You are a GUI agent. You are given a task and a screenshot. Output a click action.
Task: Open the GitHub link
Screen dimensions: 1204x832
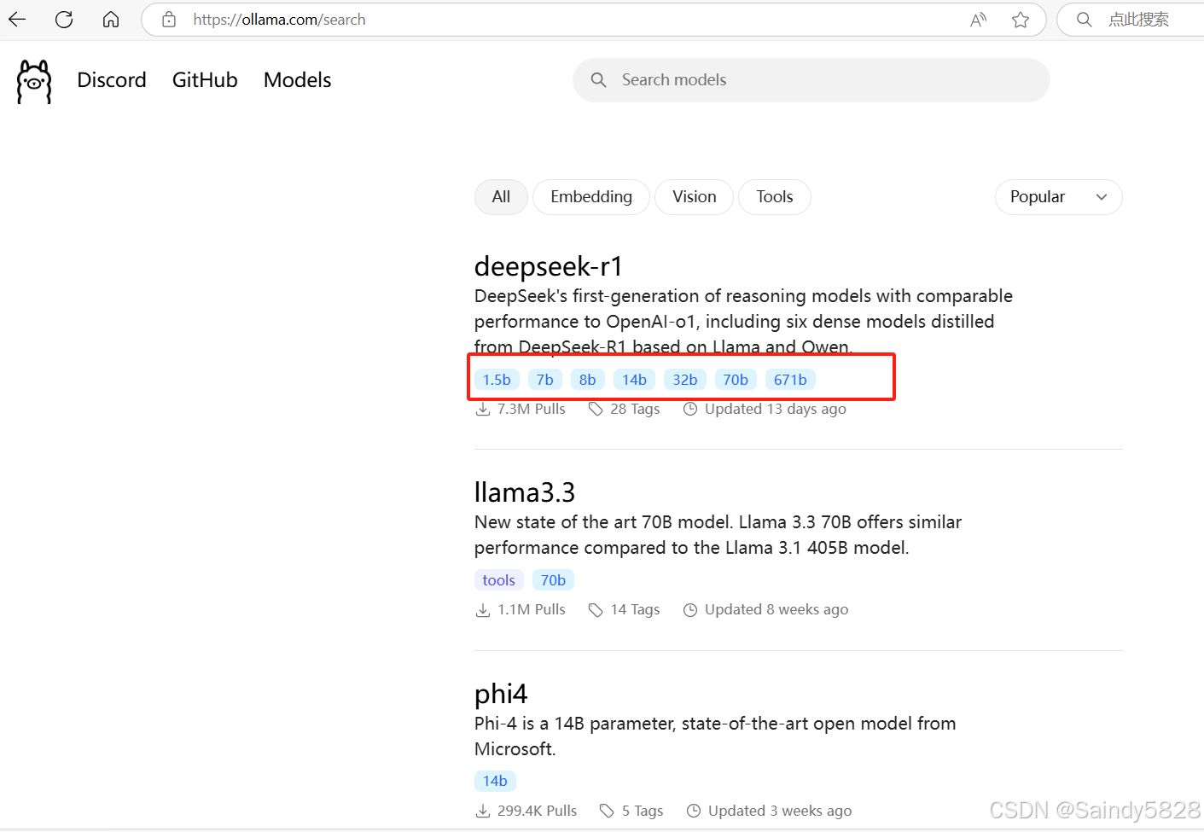coord(205,80)
